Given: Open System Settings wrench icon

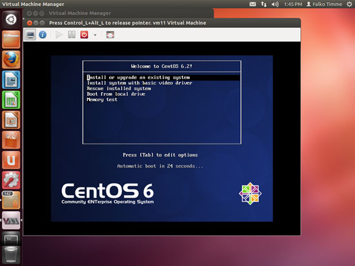Looking at the screenshot, I should pyautogui.click(x=11, y=180).
